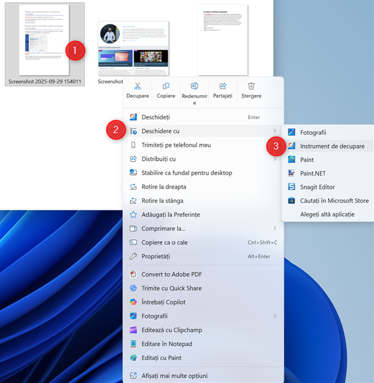Screen dimensions: 374x383
Task: Click Deschideți menu entry
Action: pos(155,117)
